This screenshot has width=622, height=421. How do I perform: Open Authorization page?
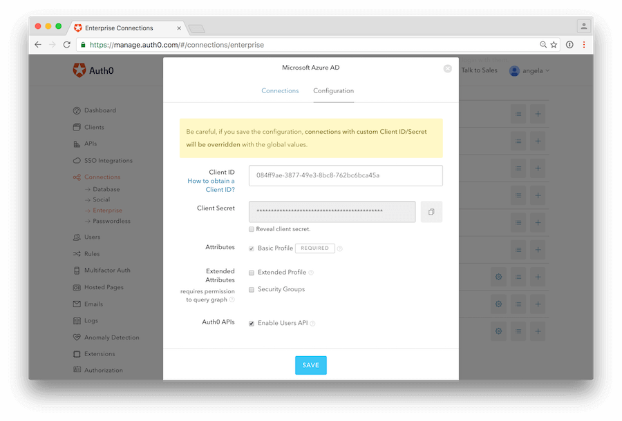[98, 371]
